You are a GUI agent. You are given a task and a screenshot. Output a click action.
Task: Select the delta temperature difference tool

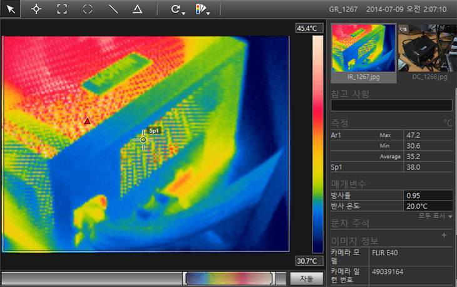tap(137, 9)
